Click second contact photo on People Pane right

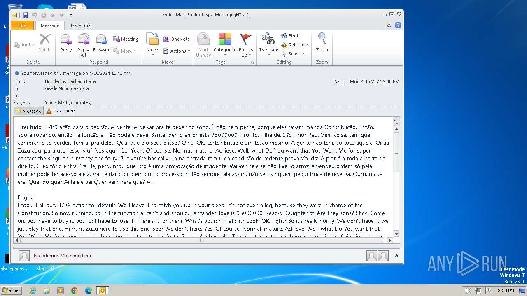(383, 256)
